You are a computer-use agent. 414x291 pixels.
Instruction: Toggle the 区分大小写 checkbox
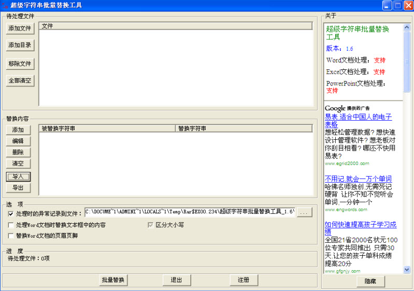tap(150, 225)
